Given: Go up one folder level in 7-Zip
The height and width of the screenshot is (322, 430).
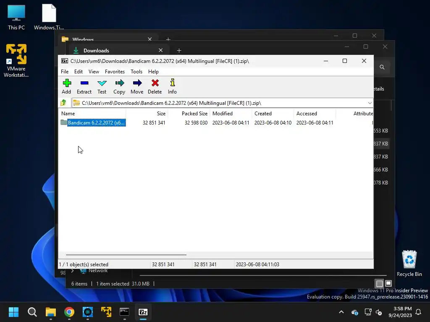Looking at the screenshot, I should pyautogui.click(x=64, y=103).
